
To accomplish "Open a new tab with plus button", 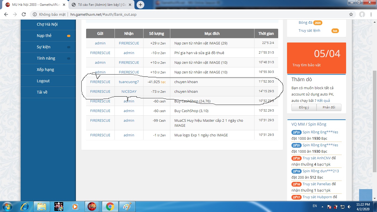I will coord(140,5).
